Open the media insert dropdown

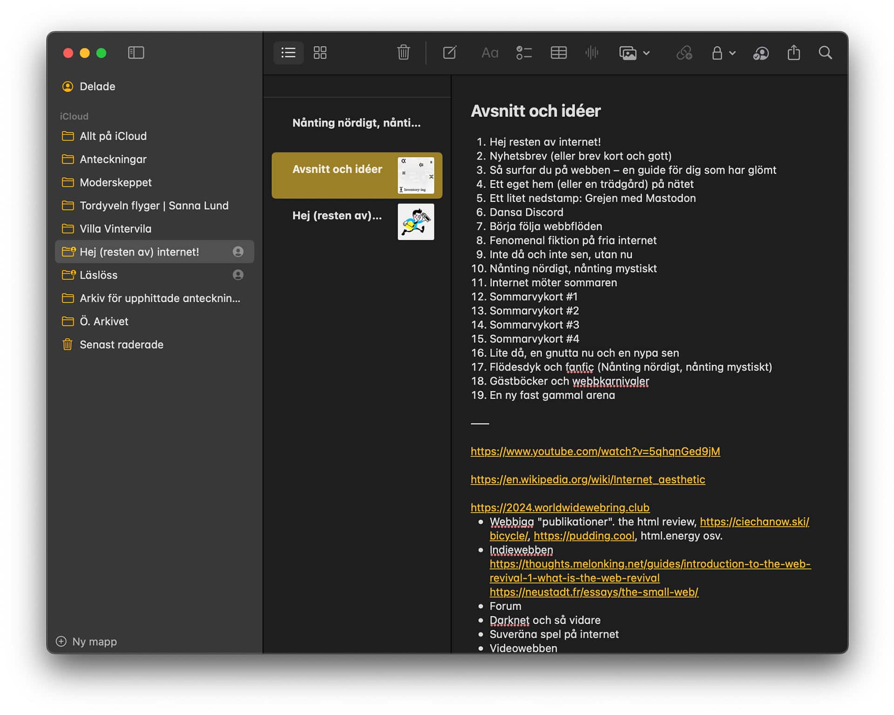tap(634, 53)
